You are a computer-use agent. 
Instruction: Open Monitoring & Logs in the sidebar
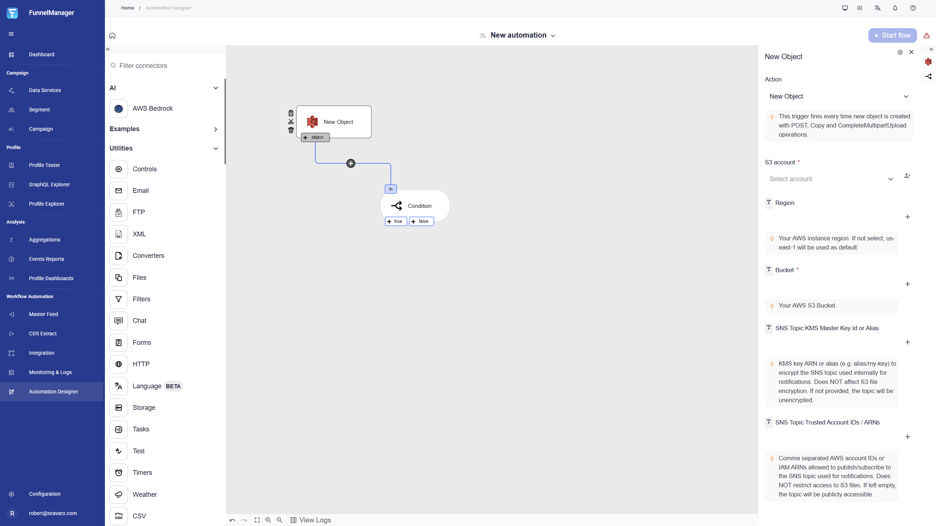(52, 372)
